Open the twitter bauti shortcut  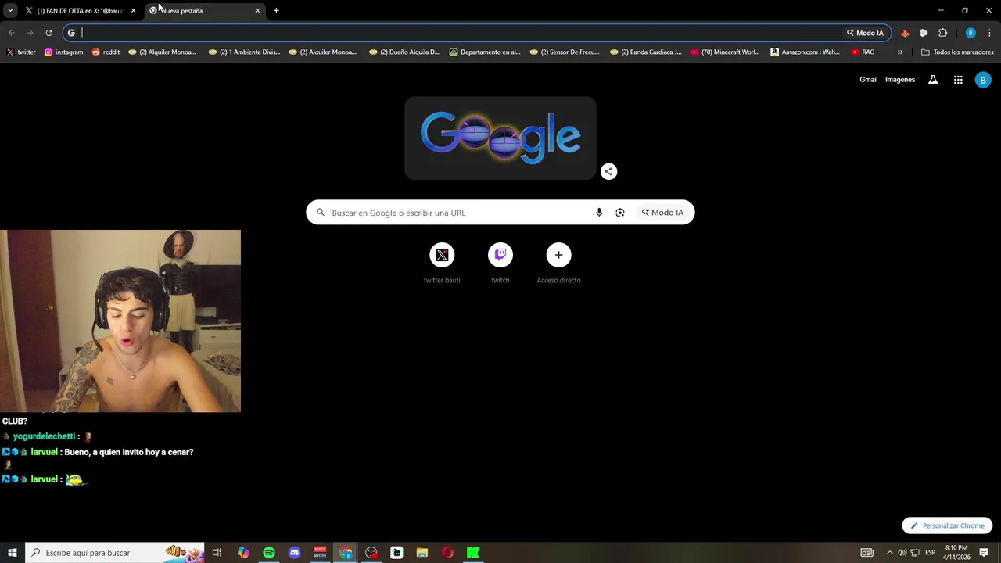pyautogui.click(x=442, y=263)
